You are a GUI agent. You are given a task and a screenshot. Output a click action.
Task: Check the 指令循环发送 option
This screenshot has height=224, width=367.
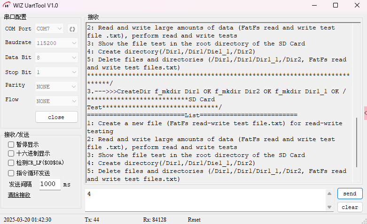click(11, 173)
